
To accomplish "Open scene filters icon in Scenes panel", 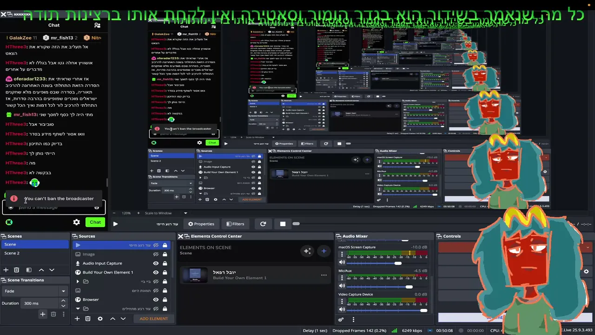I will click(x=29, y=270).
